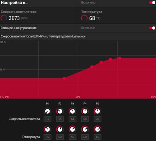Click the P2 fan speed dial
The image size is (156, 141).
pyautogui.click(x=60, y=111)
